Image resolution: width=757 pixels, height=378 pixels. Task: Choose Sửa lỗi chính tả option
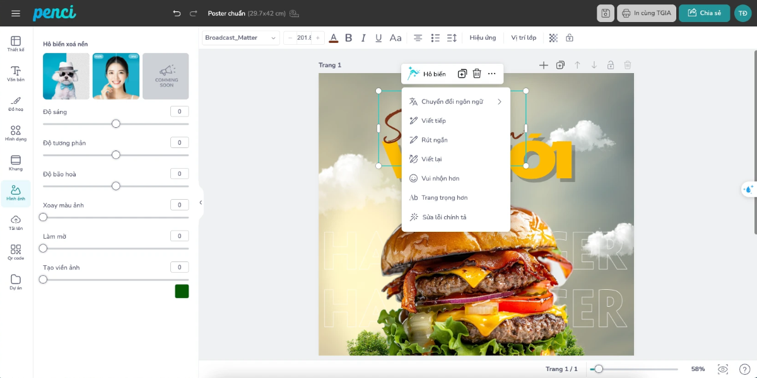pyautogui.click(x=444, y=217)
